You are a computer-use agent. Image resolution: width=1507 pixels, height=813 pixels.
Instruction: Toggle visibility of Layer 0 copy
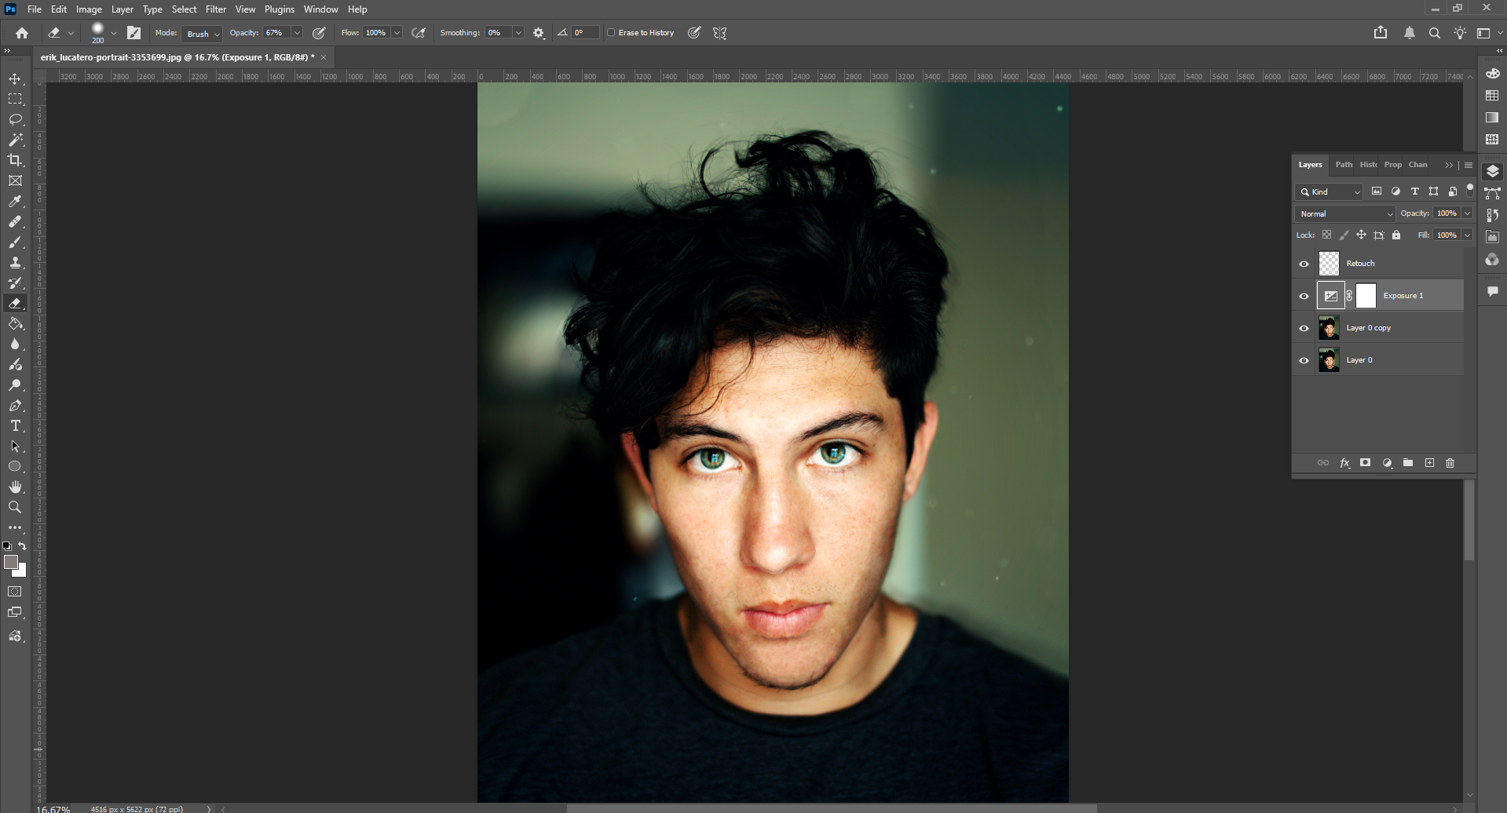click(1304, 328)
